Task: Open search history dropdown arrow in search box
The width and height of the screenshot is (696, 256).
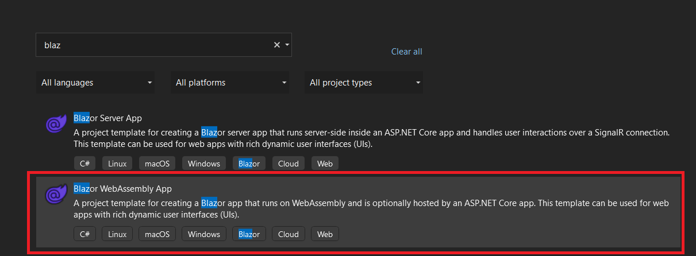Action: [286, 45]
